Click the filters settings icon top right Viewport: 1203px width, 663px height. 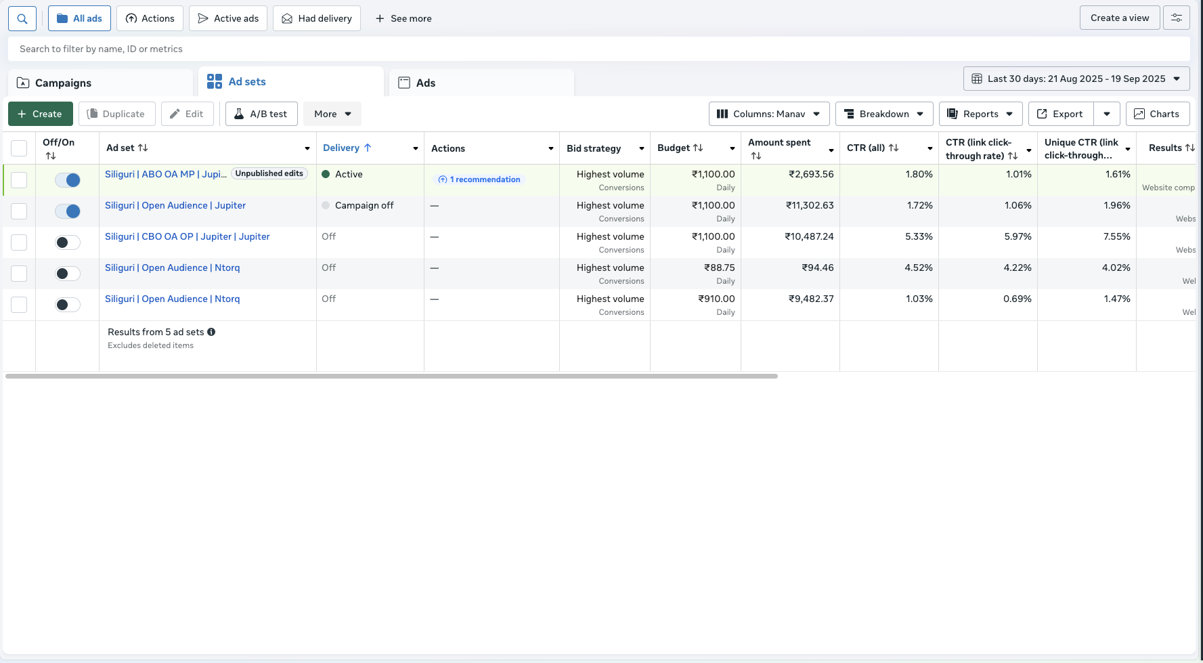(x=1176, y=17)
